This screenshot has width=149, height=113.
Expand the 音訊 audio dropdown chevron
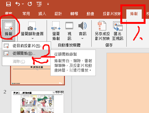[x=83, y=39]
